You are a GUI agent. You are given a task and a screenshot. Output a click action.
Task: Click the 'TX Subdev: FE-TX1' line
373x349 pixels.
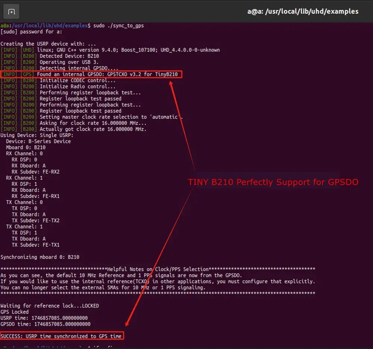[35, 245]
